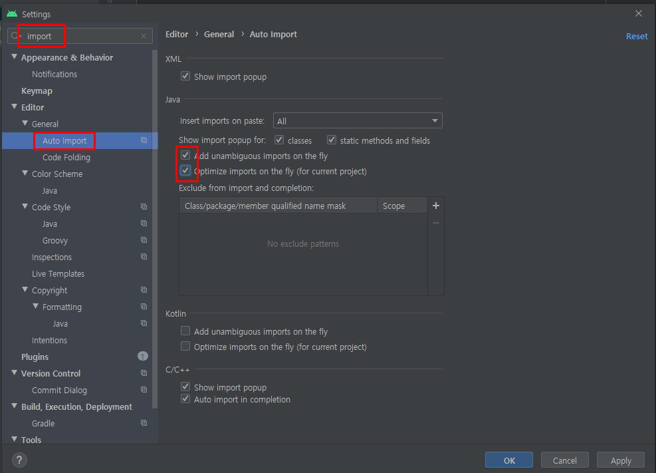
Task: Click the project-level icon next to Auto Import
Action: [x=144, y=140]
